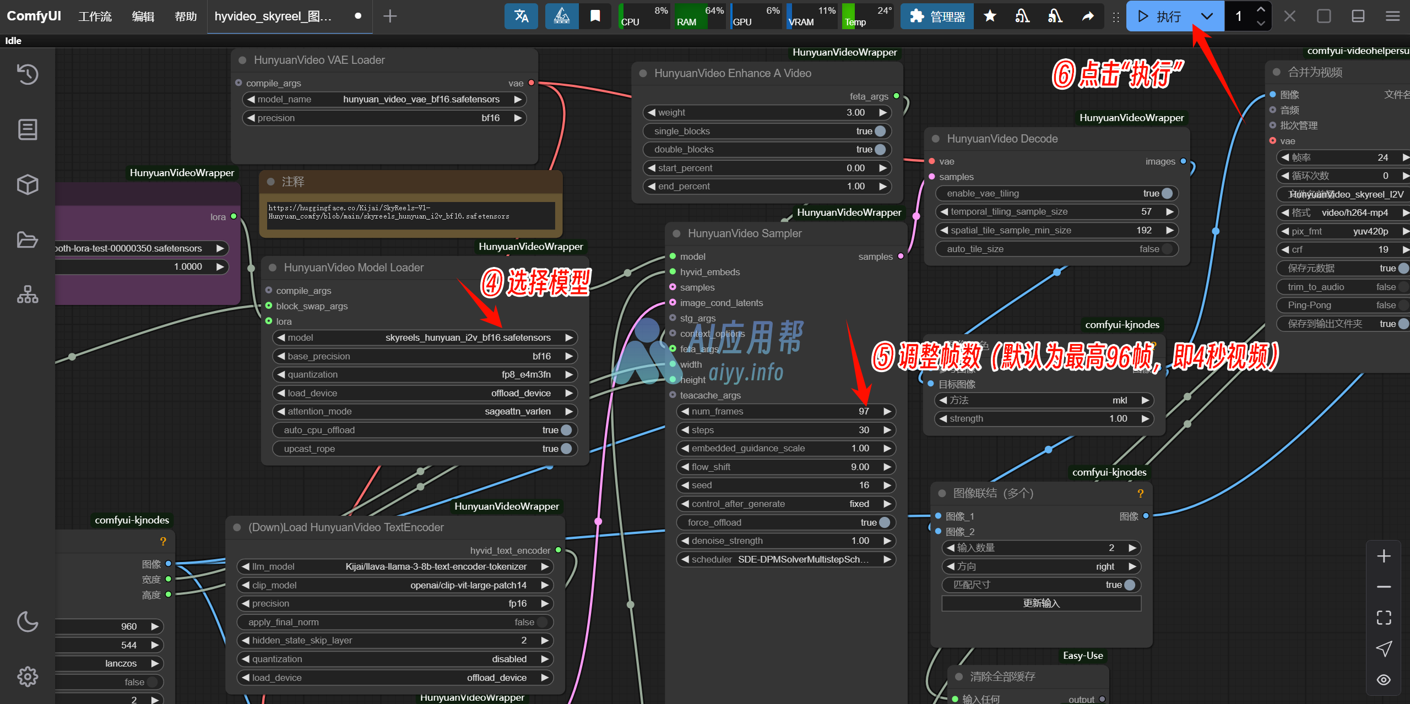
Task: Click the ship logo toolbar icon
Action: pyautogui.click(x=562, y=16)
